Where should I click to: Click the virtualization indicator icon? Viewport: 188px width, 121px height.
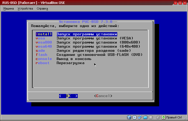151,117
